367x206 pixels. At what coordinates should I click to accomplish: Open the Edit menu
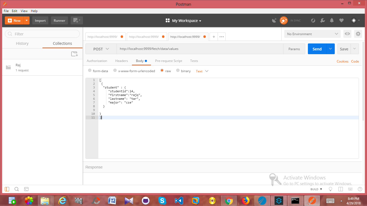(x=15, y=11)
